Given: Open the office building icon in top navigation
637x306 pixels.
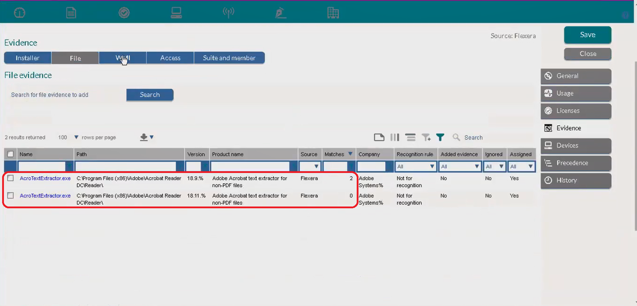Looking at the screenshot, I should click(x=333, y=13).
